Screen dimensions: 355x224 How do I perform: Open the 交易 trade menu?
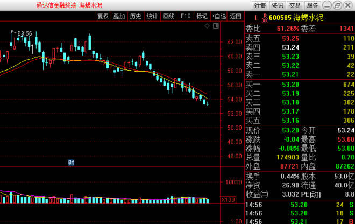coord(294,5)
